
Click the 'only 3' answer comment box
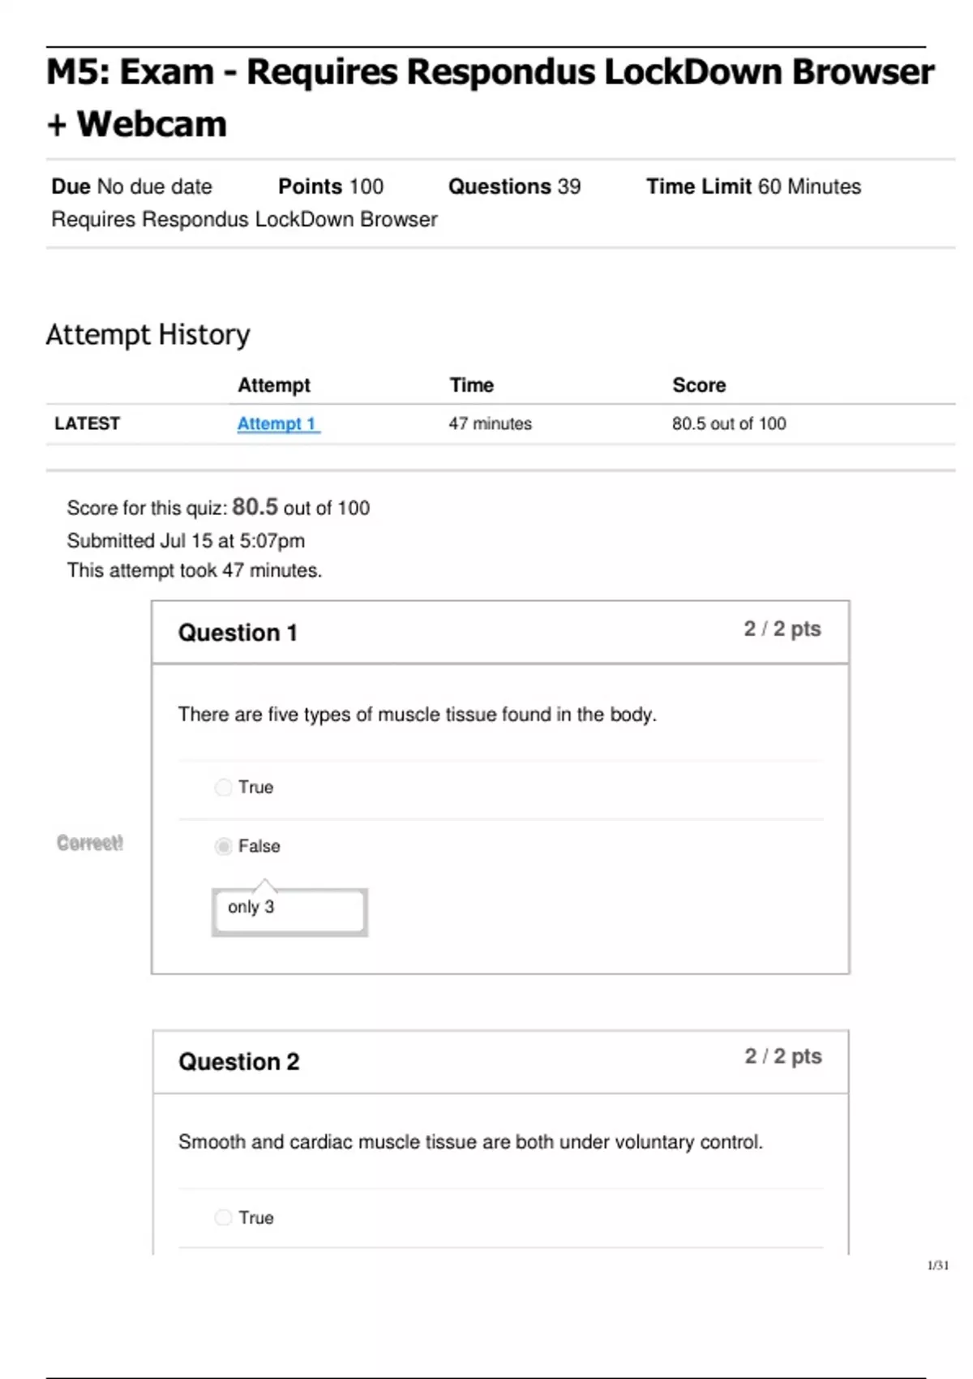pos(289,911)
